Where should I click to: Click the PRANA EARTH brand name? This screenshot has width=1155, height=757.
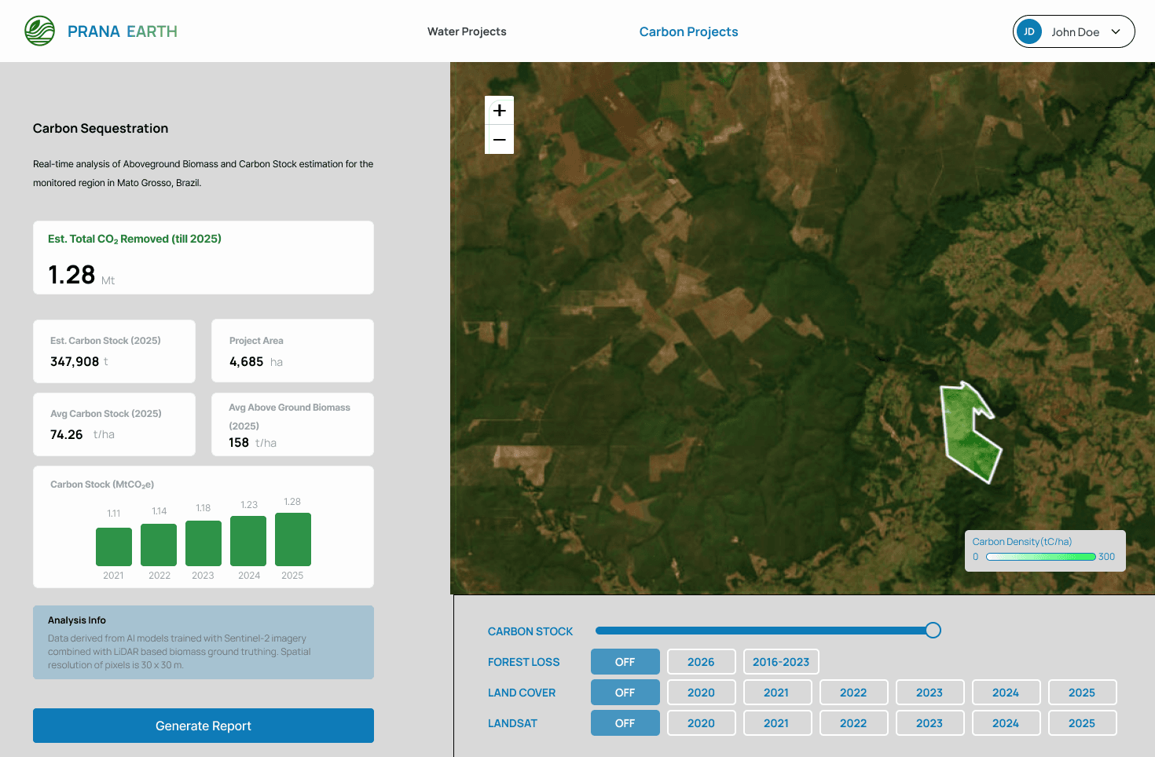123,31
